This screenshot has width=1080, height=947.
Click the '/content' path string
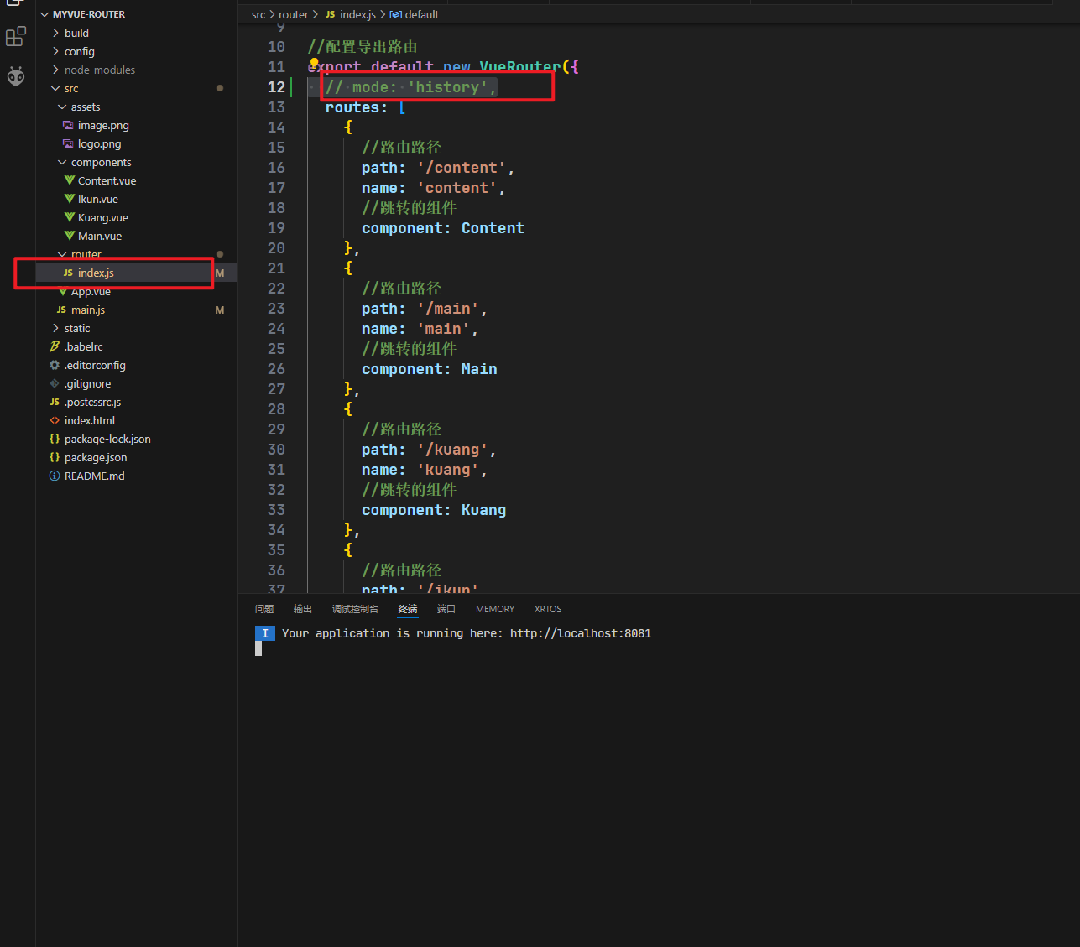[x=462, y=168]
